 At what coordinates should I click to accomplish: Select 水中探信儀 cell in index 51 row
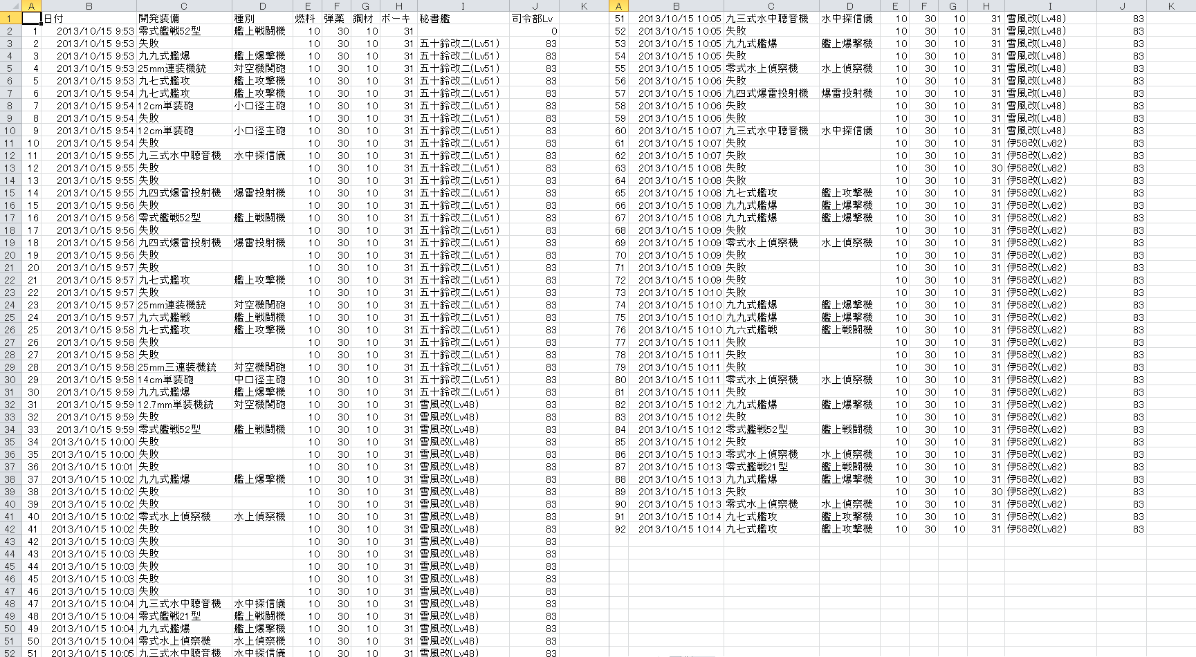pos(850,19)
